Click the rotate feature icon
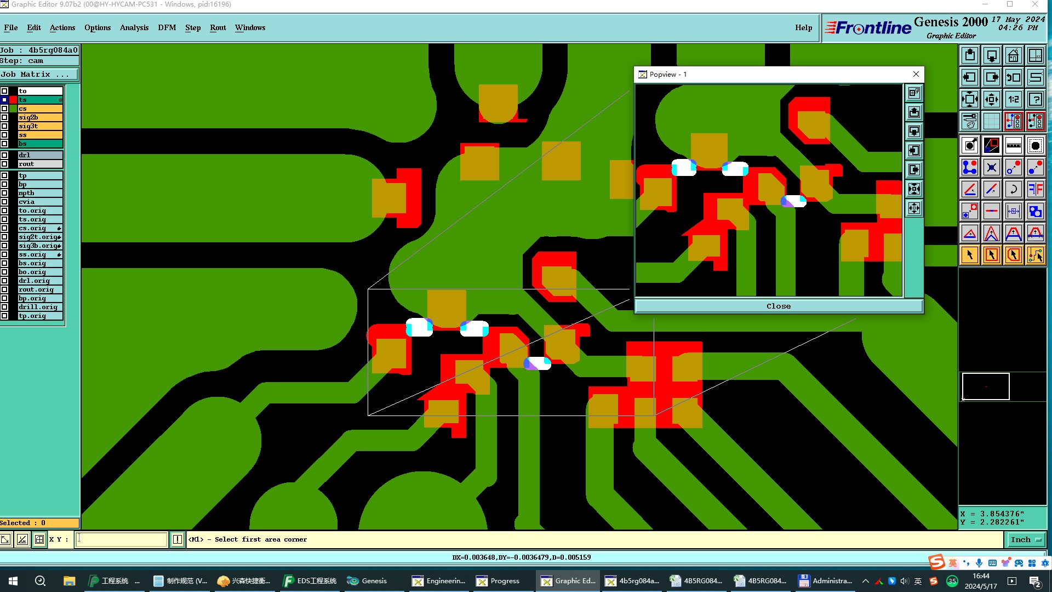Viewport: 1052px width, 592px height. (1013, 189)
